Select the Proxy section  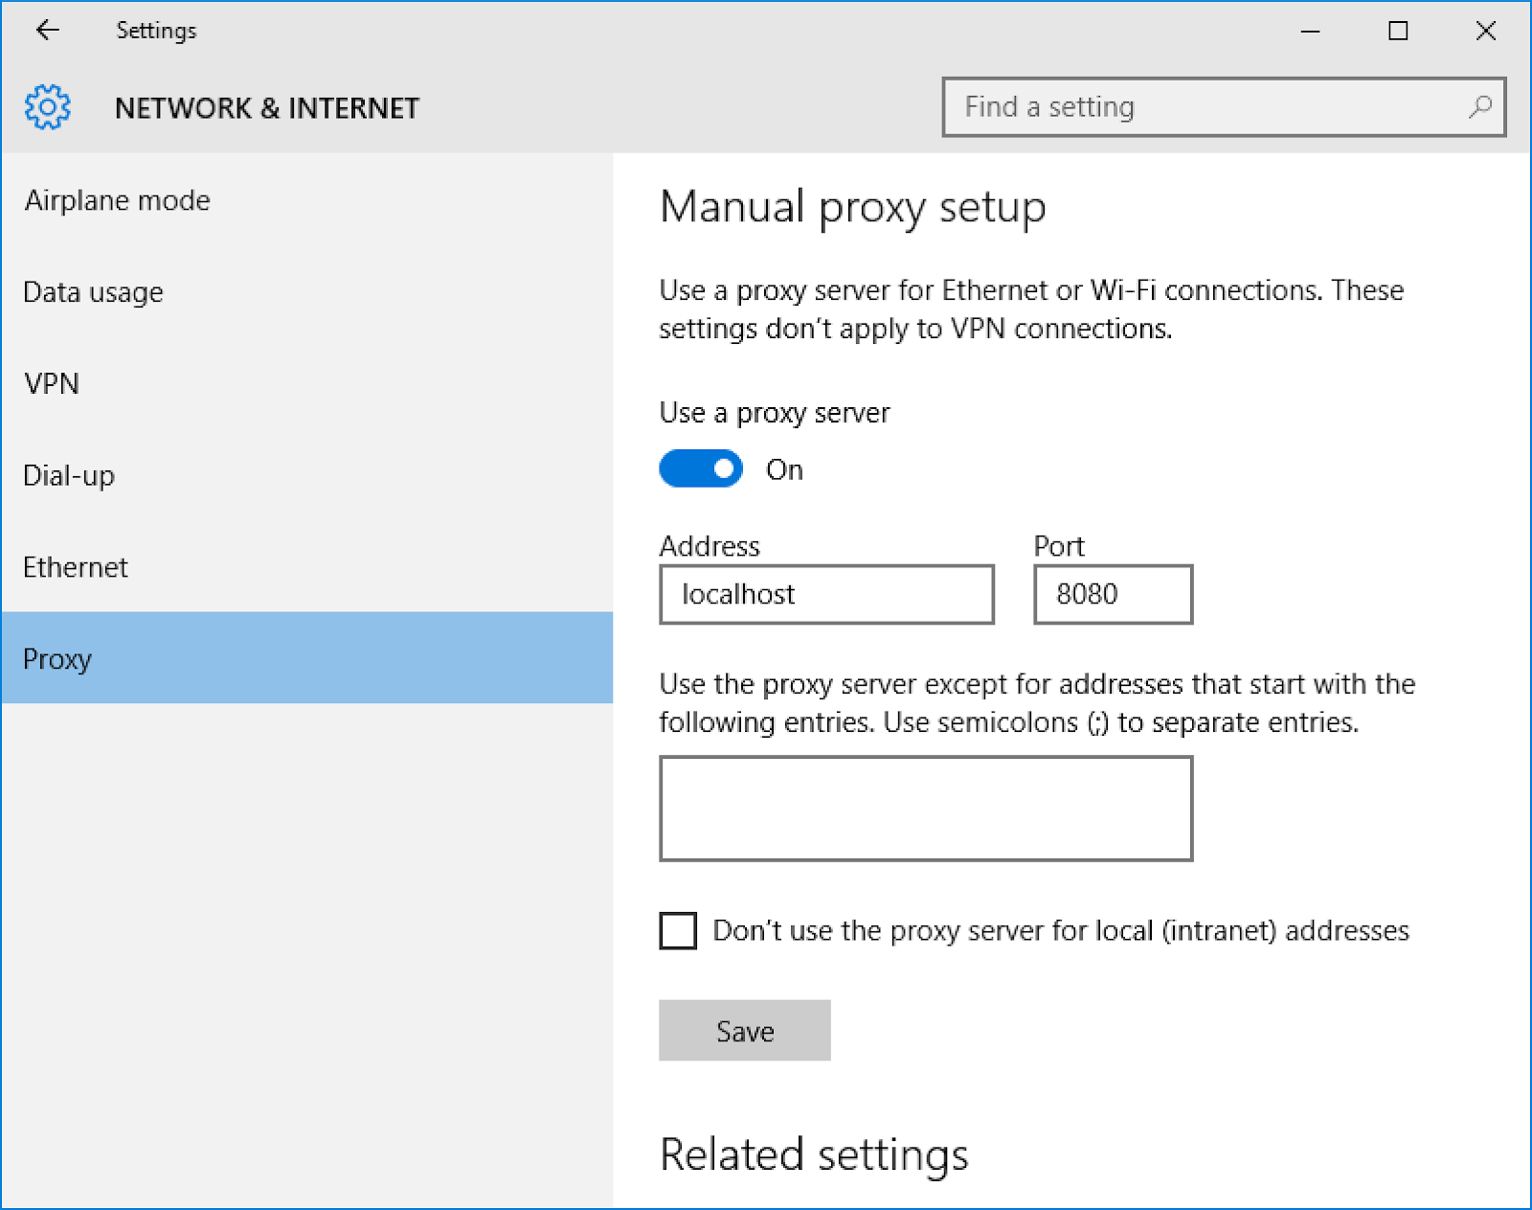[x=307, y=658]
